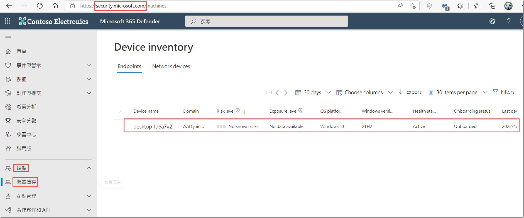This screenshot has height=218, width=524.
Task: Open the app launcher waffle icon
Action: [8, 21]
